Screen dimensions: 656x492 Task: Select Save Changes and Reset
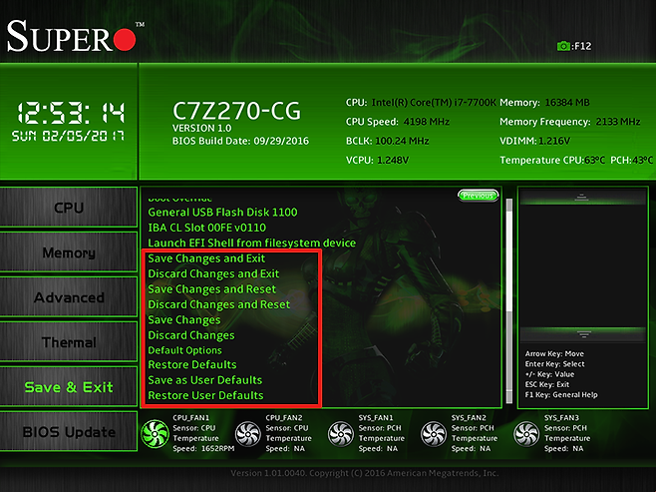pos(211,289)
